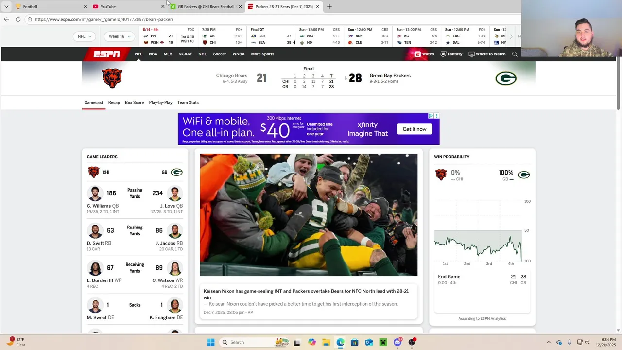Viewport: 622px width, 350px height.
Task: Click the Packers logo in Game Leaders
Action: (176, 172)
